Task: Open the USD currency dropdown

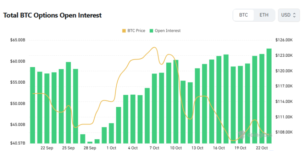Action: pyautogui.click(x=289, y=15)
